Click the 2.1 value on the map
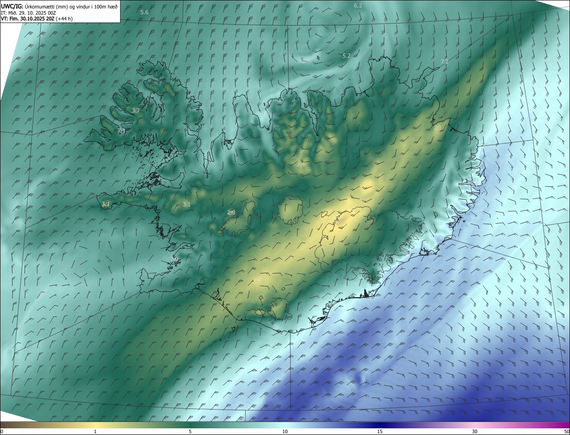Image resolution: width=570 pixels, height=435 pixels. click(x=438, y=128)
